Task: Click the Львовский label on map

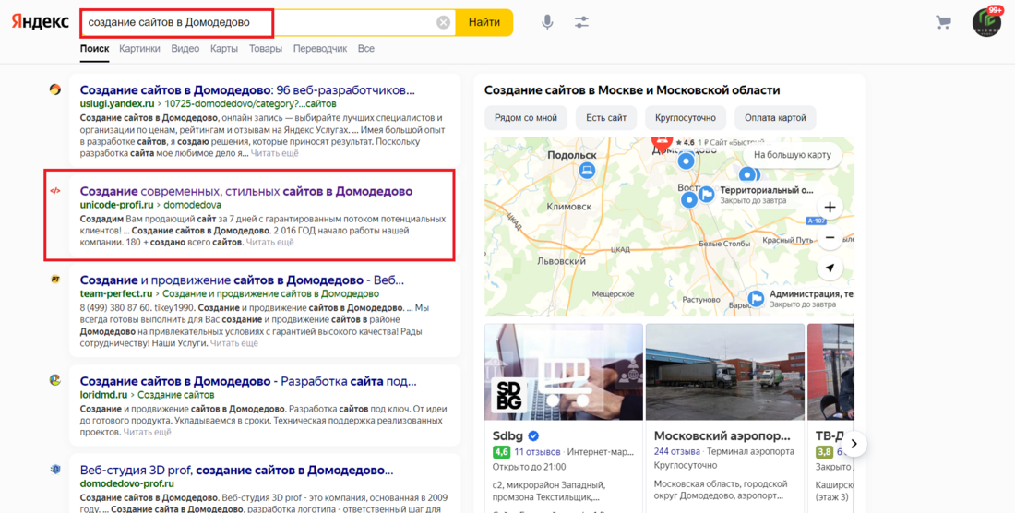Action: 561,261
